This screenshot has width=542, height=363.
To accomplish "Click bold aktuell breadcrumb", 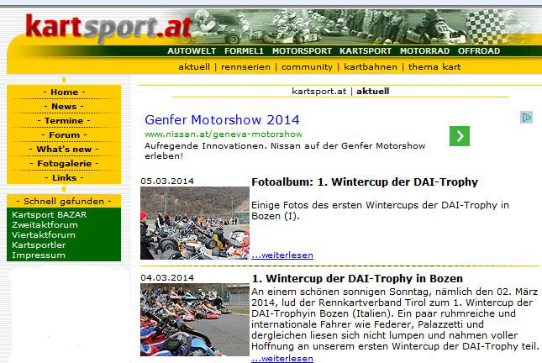I will [x=372, y=92].
